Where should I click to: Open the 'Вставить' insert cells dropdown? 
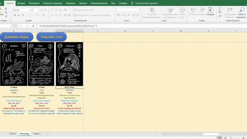pyautogui.click(x=193, y=13)
